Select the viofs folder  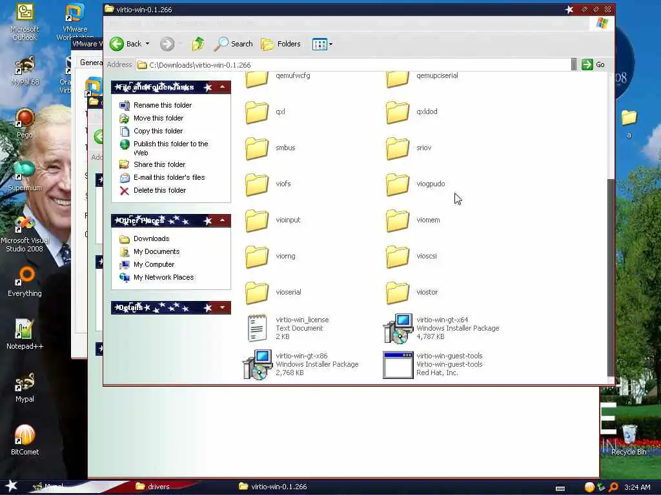pyautogui.click(x=268, y=184)
